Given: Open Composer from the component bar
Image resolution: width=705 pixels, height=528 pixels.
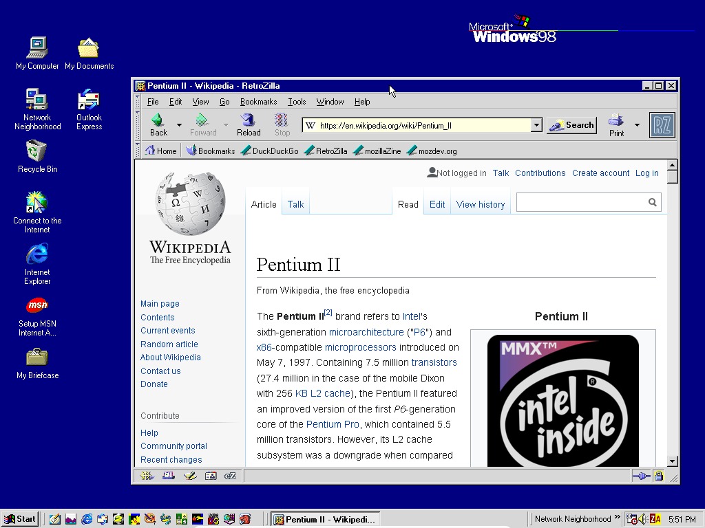Looking at the screenshot, I should 191,475.
